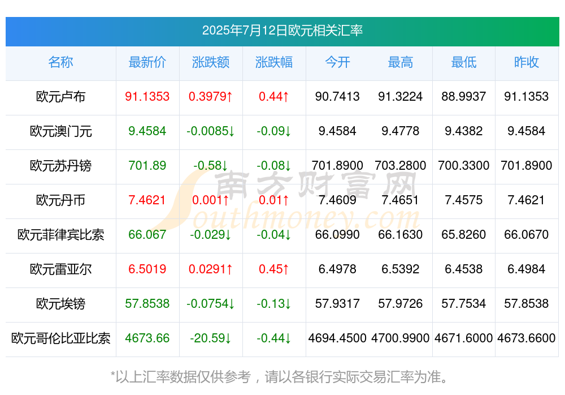Image resolution: width=565 pixels, height=395 pixels.
Task: Click the latest price 66.067
Action: [x=147, y=235]
